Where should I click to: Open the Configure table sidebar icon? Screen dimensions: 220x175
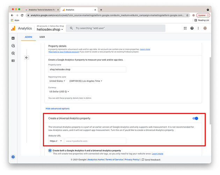13,61
